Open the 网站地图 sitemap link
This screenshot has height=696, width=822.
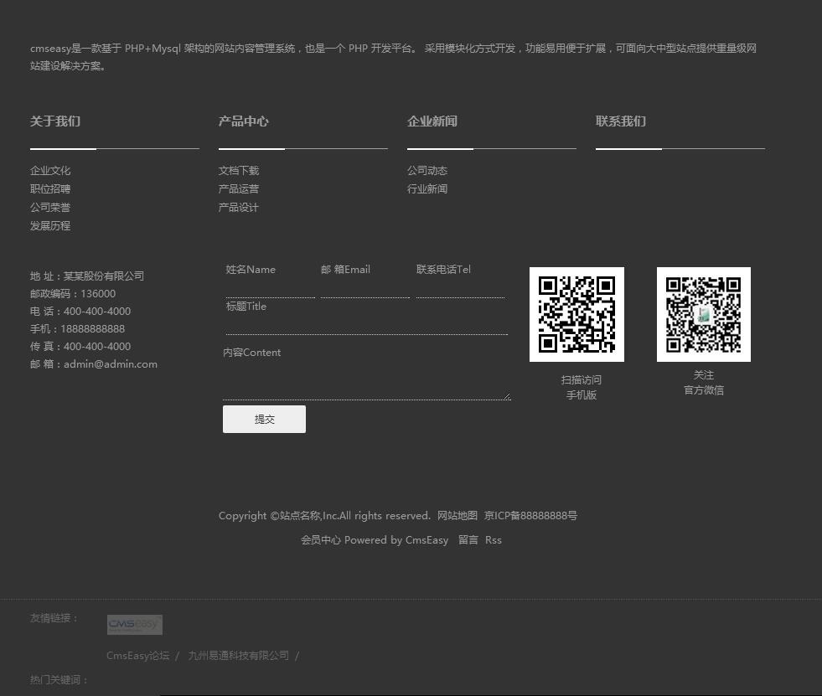point(458,516)
